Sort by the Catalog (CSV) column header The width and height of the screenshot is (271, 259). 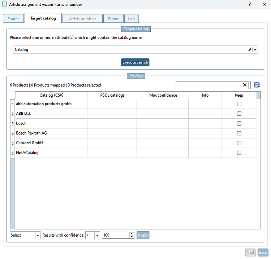pos(51,95)
